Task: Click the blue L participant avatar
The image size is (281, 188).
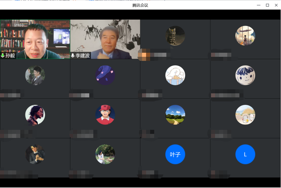Action: click(x=245, y=155)
